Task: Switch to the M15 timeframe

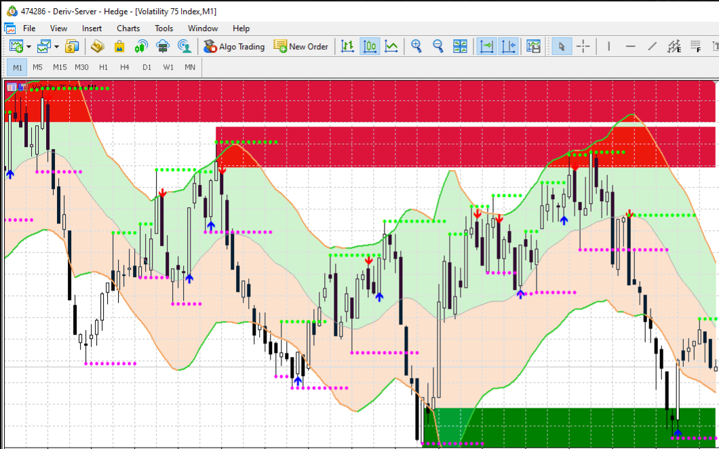Action: click(60, 67)
